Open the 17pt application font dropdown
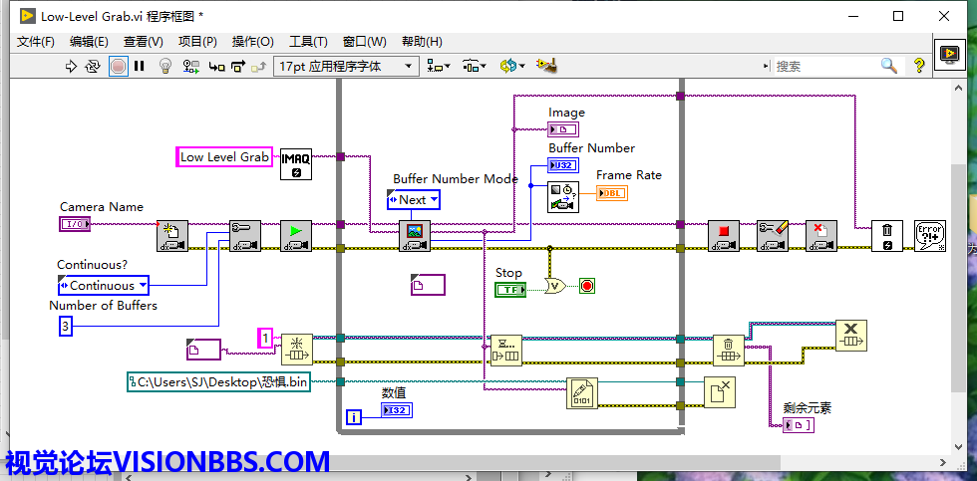Screen dimensions: 977x481 346,66
